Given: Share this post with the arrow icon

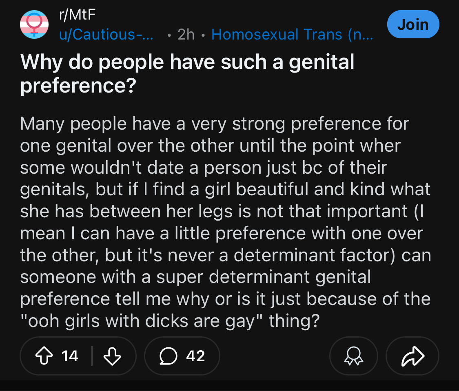Looking at the screenshot, I should [x=412, y=356].
